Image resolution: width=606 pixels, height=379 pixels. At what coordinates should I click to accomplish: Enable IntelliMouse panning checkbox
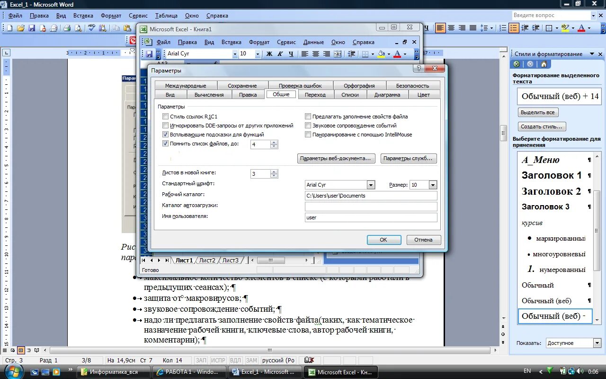(x=308, y=135)
